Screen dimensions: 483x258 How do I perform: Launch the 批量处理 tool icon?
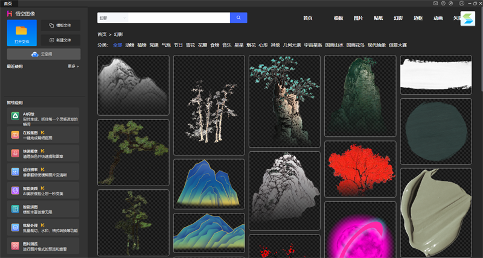14,228
